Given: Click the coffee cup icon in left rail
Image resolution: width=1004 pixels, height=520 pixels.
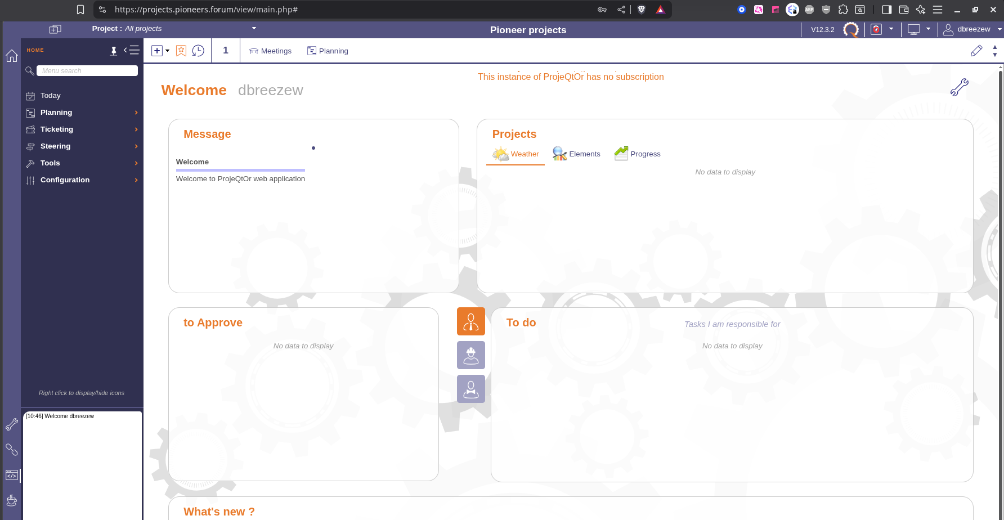Looking at the screenshot, I should (x=12, y=500).
